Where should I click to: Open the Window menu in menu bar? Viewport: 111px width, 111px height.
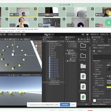click(x=18, y=32)
